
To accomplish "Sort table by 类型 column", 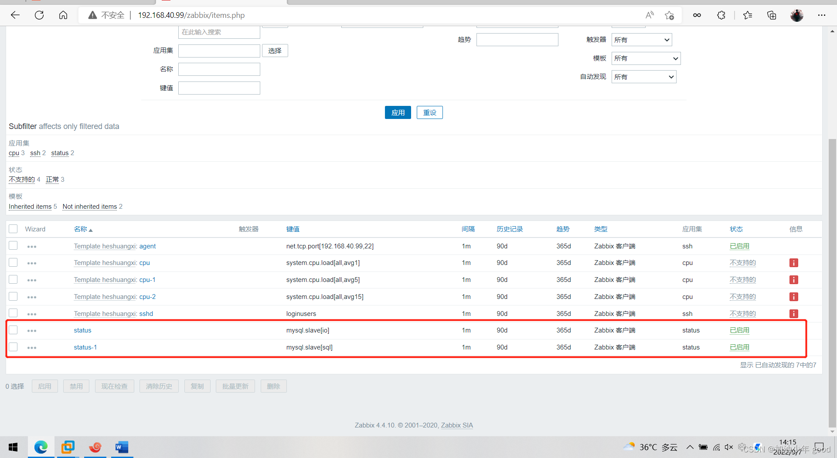I will coord(601,229).
